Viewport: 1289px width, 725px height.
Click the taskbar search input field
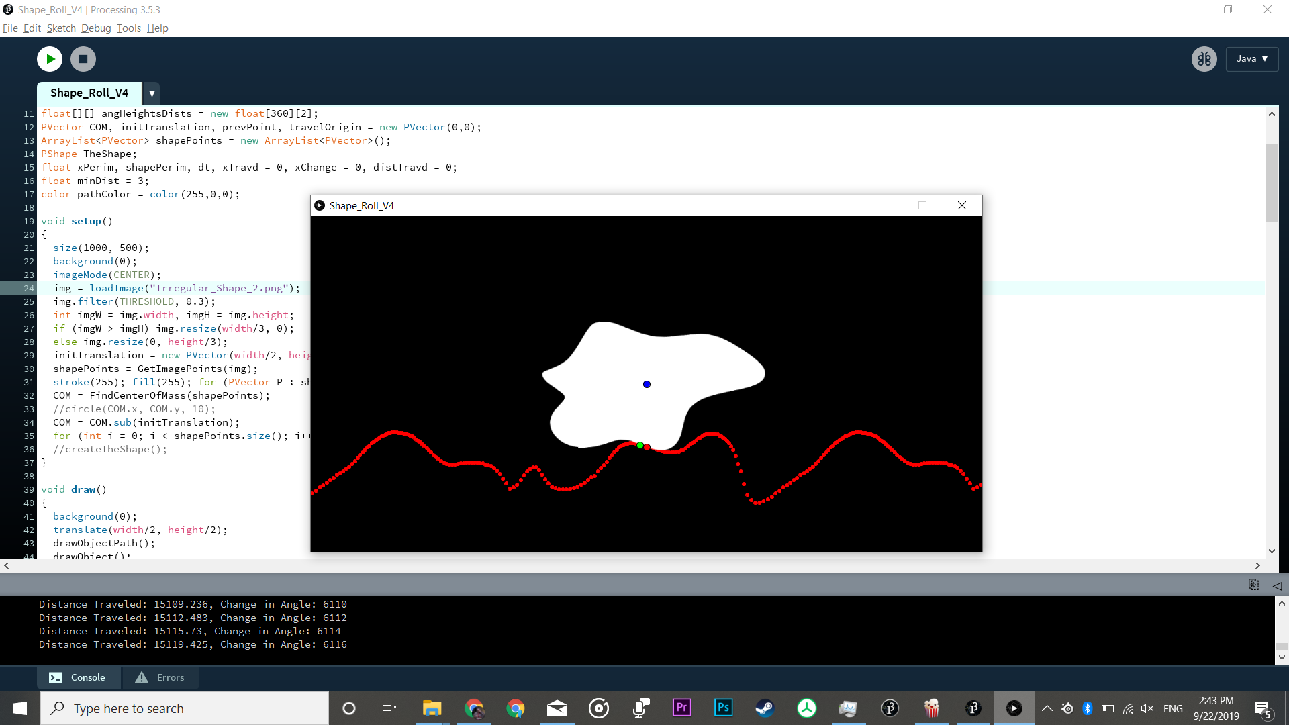185,708
